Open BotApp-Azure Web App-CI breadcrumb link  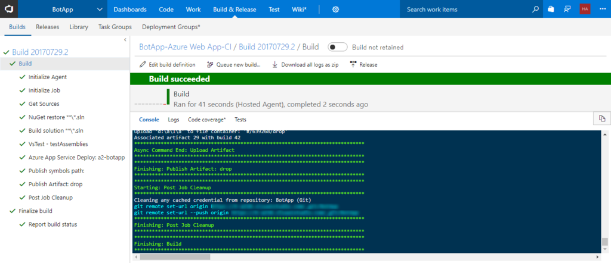point(185,47)
